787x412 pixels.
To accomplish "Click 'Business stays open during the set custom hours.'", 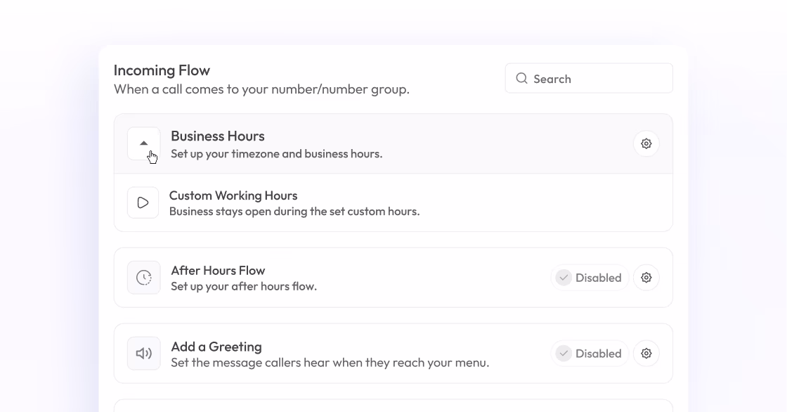I will click(294, 212).
